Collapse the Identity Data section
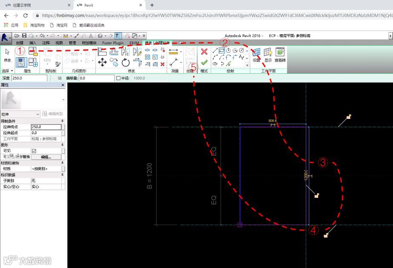The width and height of the screenshot is (393, 268). (x=63, y=175)
